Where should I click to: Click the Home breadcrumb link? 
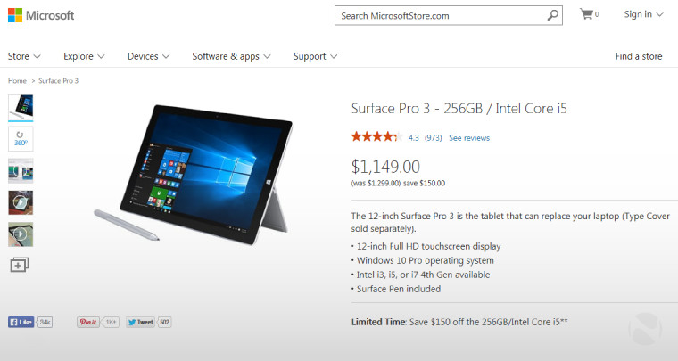pyautogui.click(x=17, y=81)
